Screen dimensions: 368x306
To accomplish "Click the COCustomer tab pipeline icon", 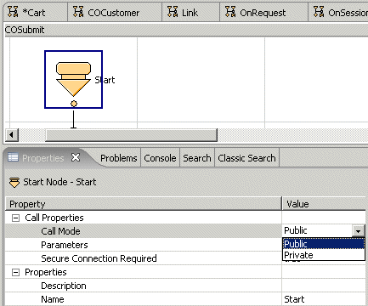I will (78, 12).
